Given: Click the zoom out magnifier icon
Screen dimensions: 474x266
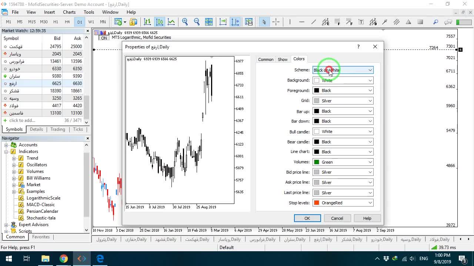Looking at the screenshot, I should point(197,22).
